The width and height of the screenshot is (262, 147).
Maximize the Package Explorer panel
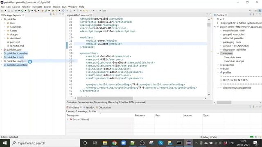[63, 15]
